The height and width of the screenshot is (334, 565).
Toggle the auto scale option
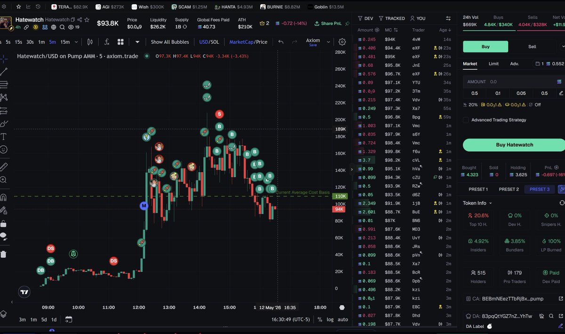coord(342,319)
